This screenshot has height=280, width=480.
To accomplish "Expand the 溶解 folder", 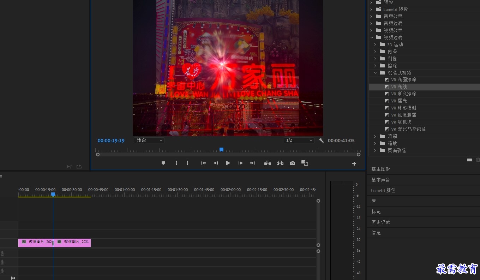I will [x=375, y=136].
